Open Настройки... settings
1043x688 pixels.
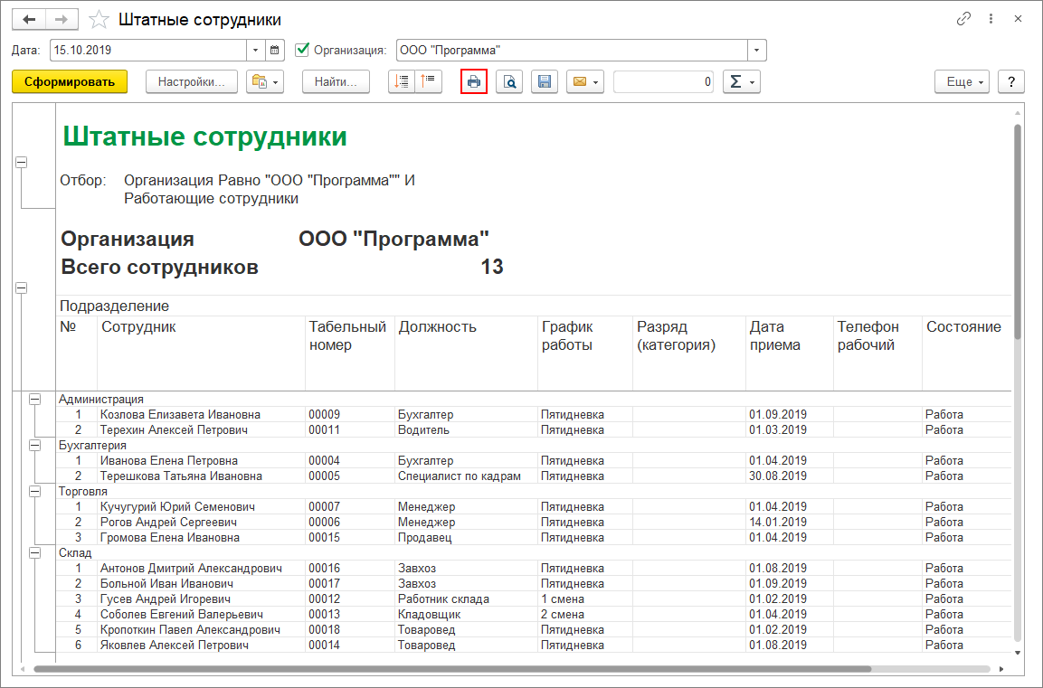coord(192,81)
